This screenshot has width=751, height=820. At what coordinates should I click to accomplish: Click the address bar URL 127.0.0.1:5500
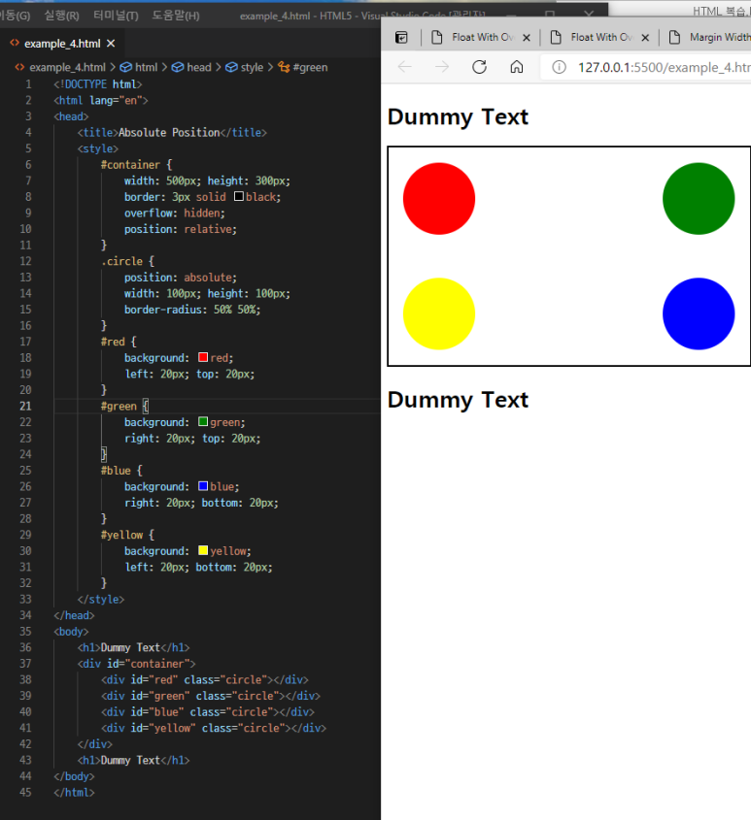(x=665, y=68)
